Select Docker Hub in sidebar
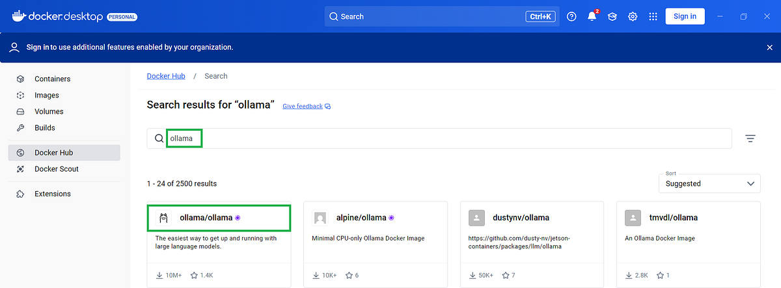 64,153
